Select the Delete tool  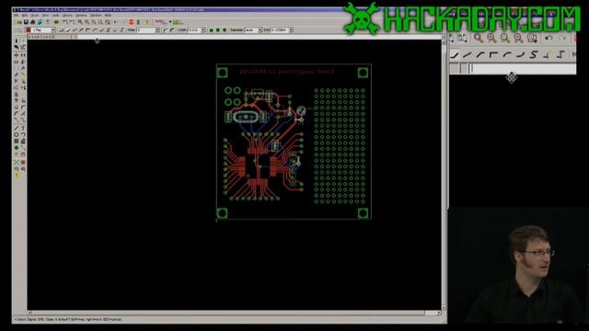[x=17, y=81]
